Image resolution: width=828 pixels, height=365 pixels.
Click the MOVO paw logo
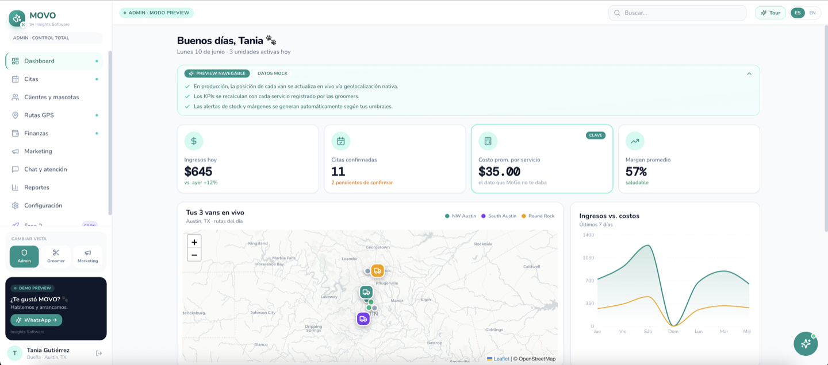(x=17, y=18)
